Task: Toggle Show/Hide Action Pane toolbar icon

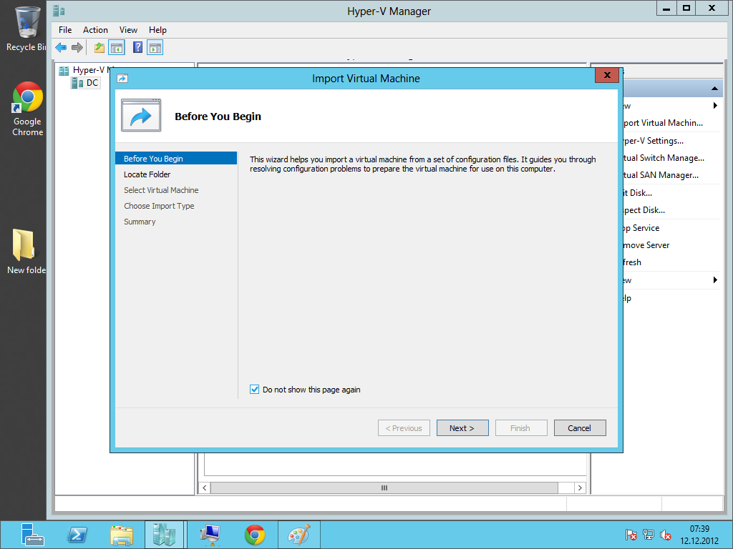Action: pyautogui.click(x=155, y=48)
